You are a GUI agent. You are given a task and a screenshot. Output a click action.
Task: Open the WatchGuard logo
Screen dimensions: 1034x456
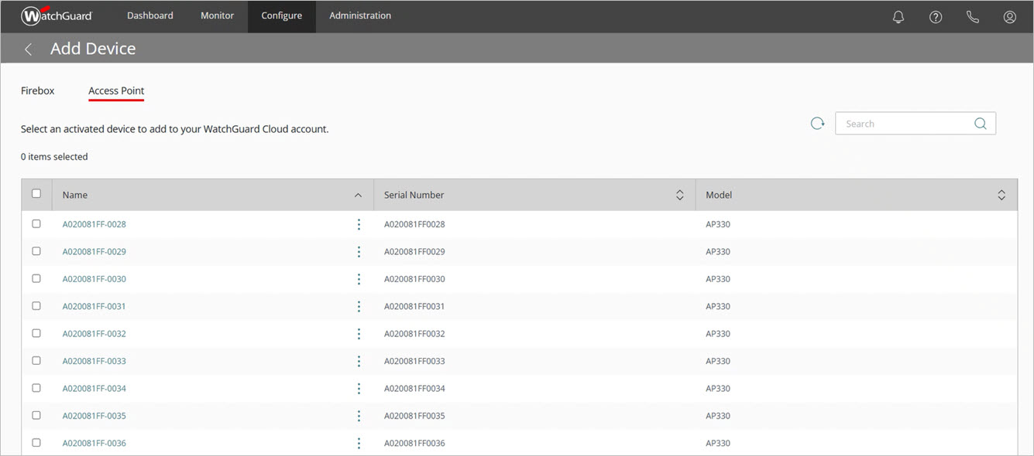(56, 15)
